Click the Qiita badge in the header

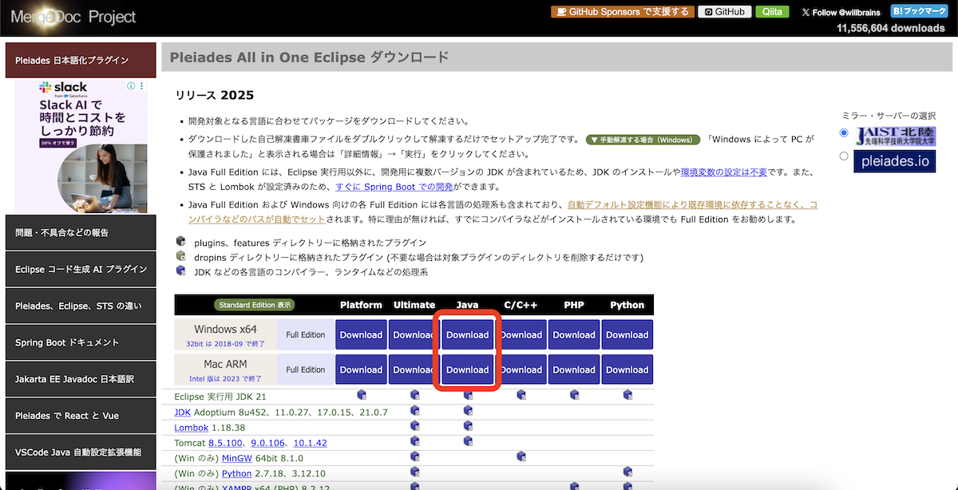pyautogui.click(x=771, y=11)
